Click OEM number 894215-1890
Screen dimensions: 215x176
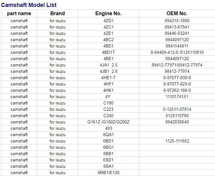tap(177, 21)
